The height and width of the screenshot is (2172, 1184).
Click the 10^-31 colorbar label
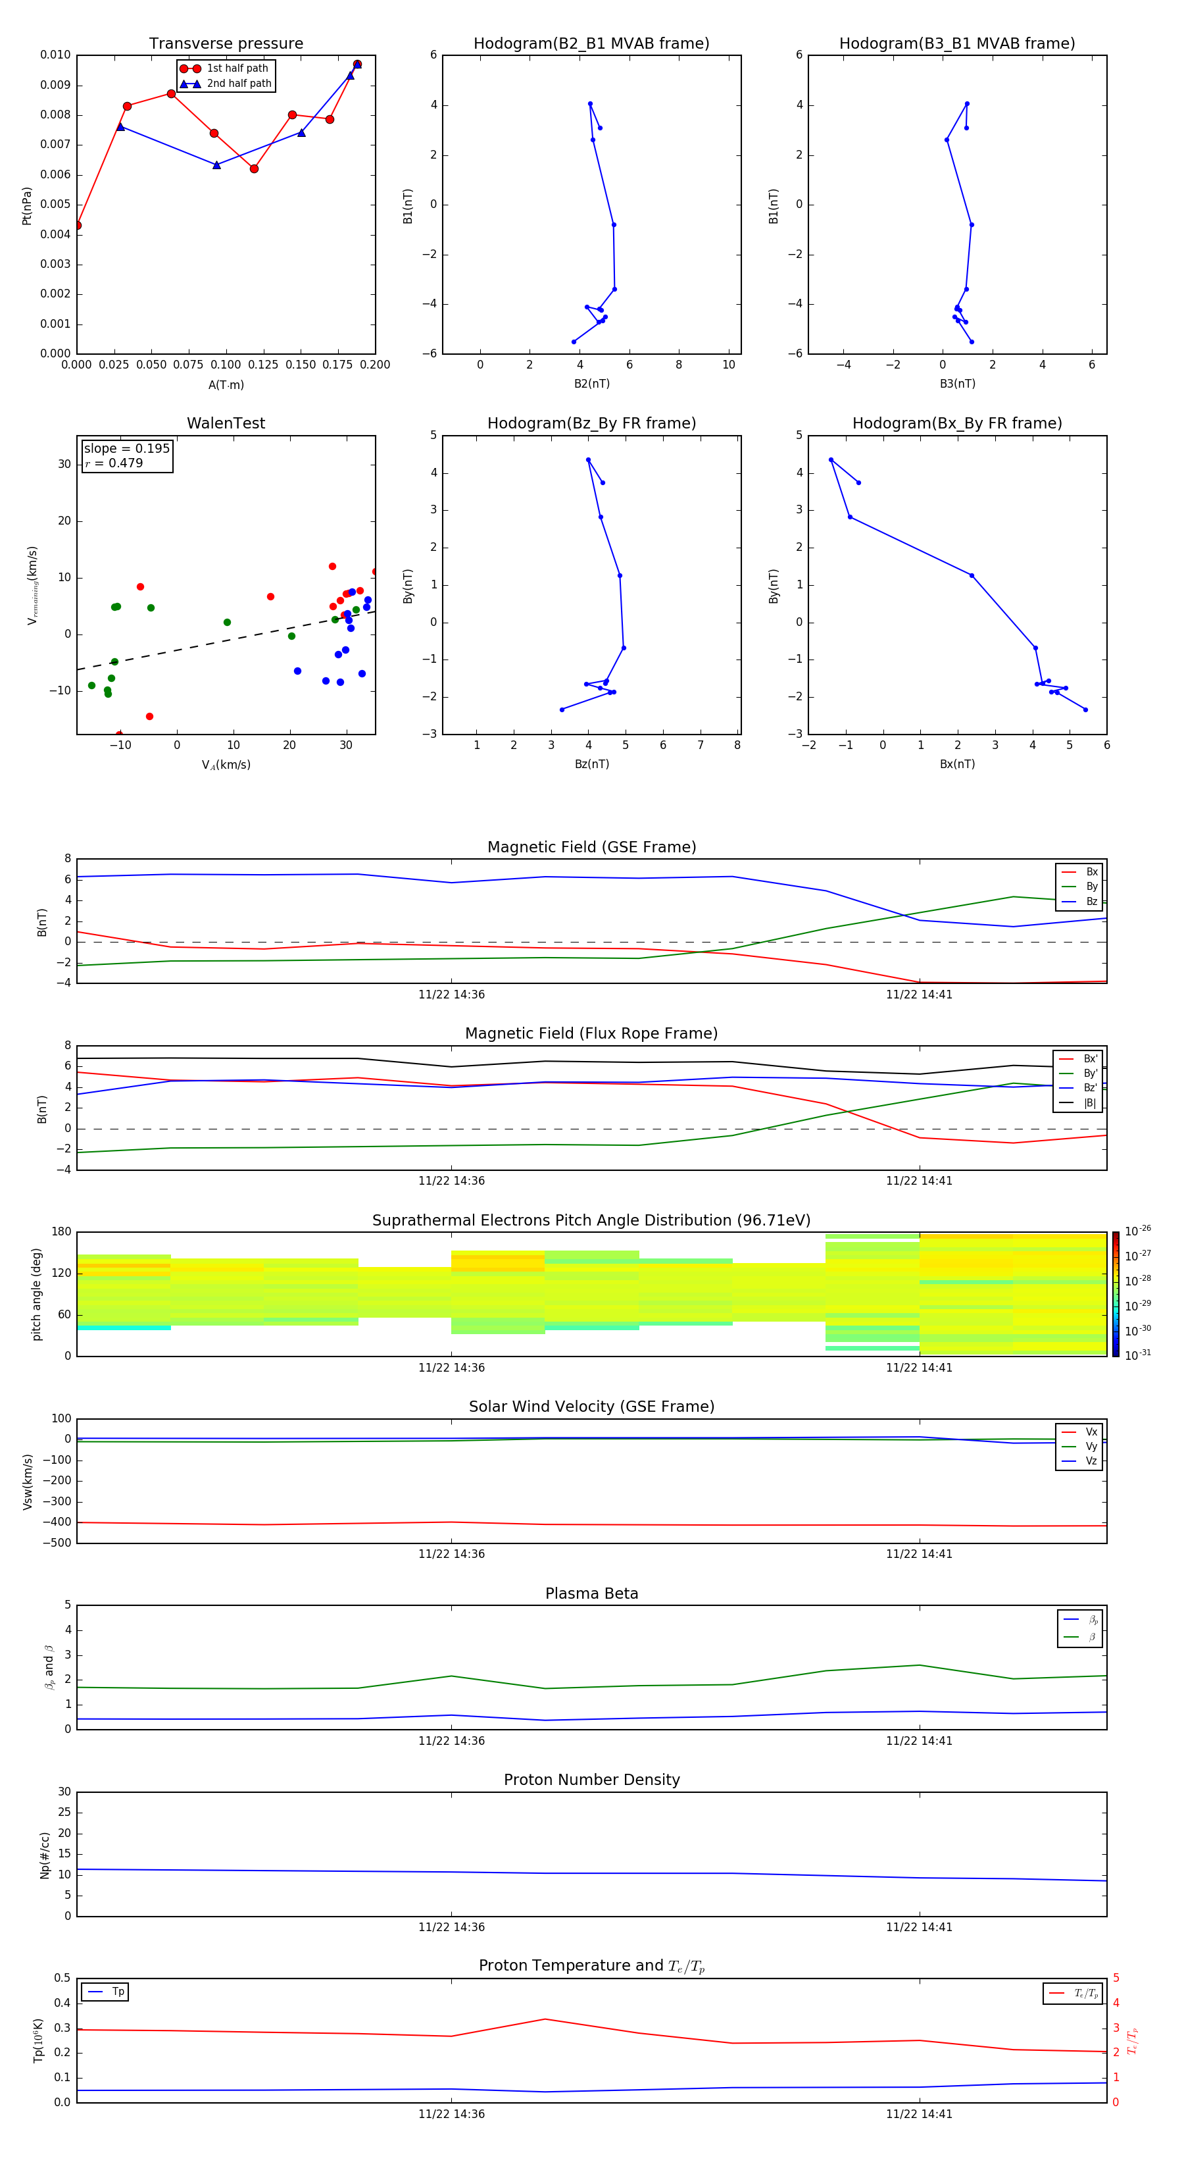(1139, 1355)
